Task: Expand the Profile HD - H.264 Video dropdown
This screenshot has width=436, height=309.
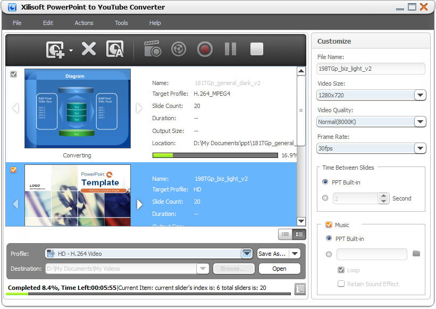Action: click(247, 254)
